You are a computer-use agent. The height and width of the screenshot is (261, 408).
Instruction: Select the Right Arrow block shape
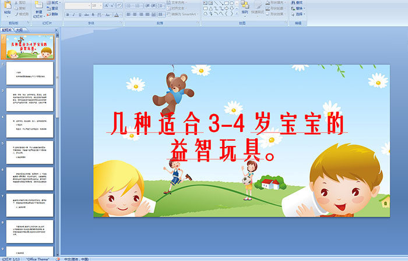226,8
